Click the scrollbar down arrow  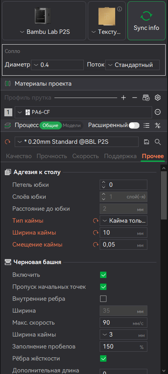click(164, 370)
